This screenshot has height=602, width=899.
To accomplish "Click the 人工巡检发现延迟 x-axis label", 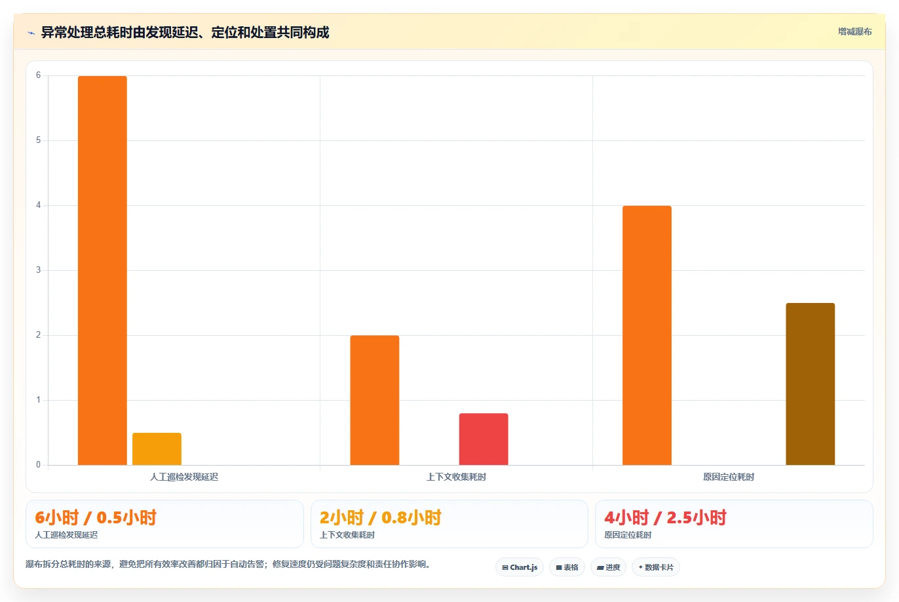I will coord(184,477).
